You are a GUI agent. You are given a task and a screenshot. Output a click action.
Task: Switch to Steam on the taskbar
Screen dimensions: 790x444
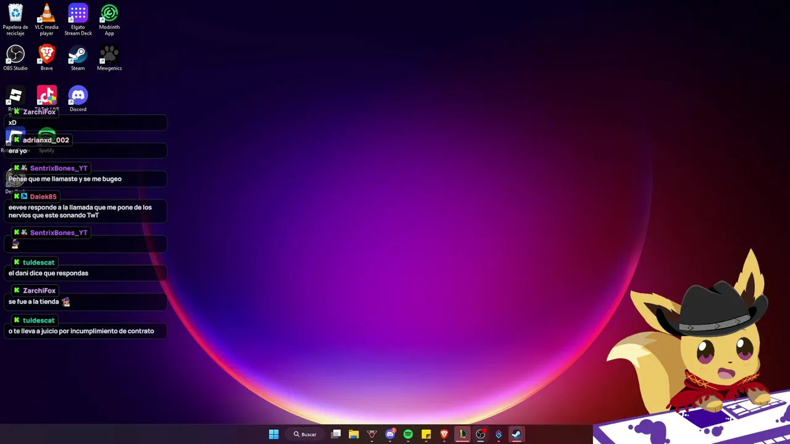click(516, 434)
